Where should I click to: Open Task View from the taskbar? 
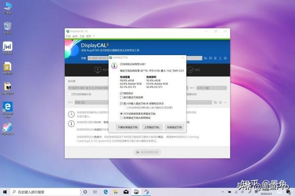click(95, 192)
